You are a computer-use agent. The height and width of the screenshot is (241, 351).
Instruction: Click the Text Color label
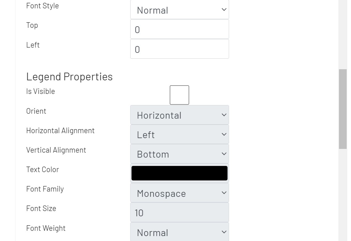click(x=43, y=169)
